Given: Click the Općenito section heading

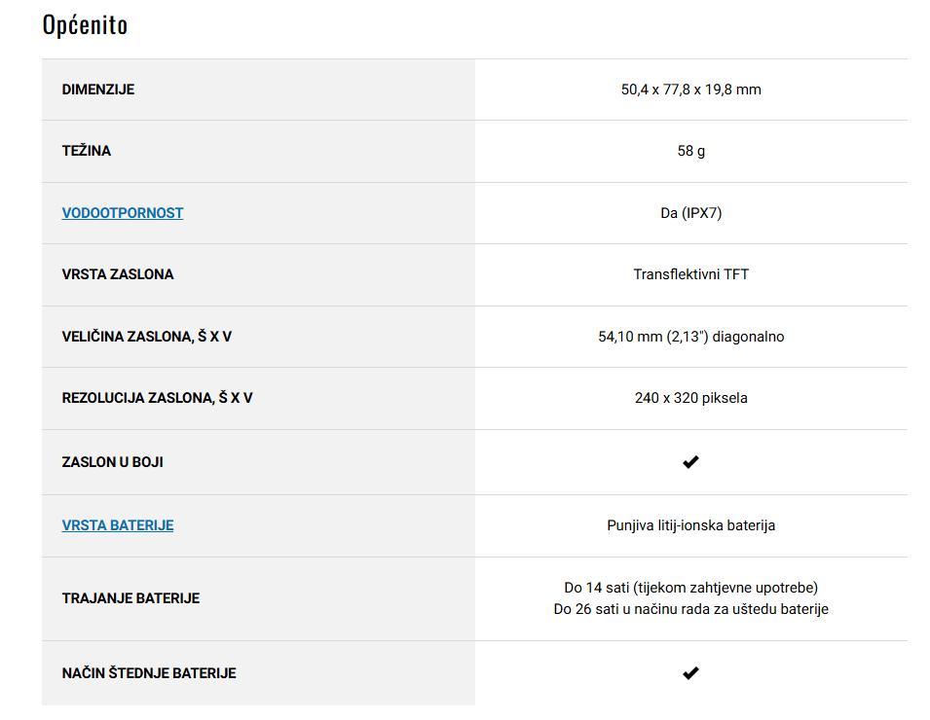Looking at the screenshot, I should pos(85,25).
